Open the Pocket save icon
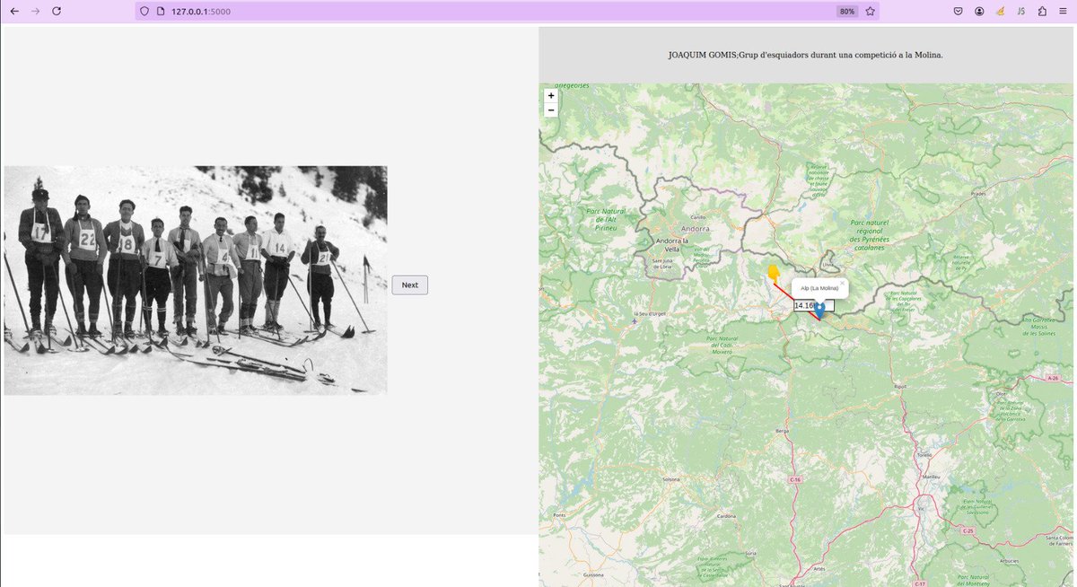The image size is (1077, 587). 959,11
